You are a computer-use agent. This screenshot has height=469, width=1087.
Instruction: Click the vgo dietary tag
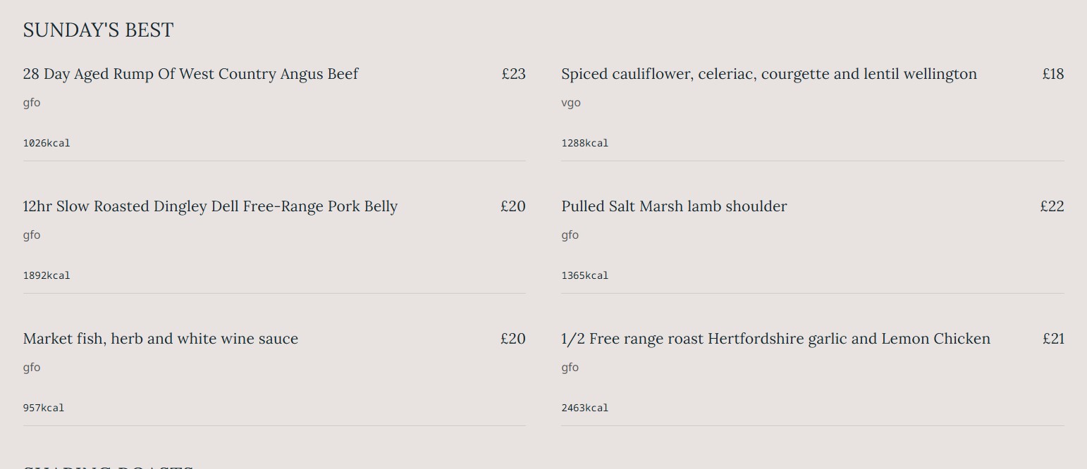click(570, 103)
